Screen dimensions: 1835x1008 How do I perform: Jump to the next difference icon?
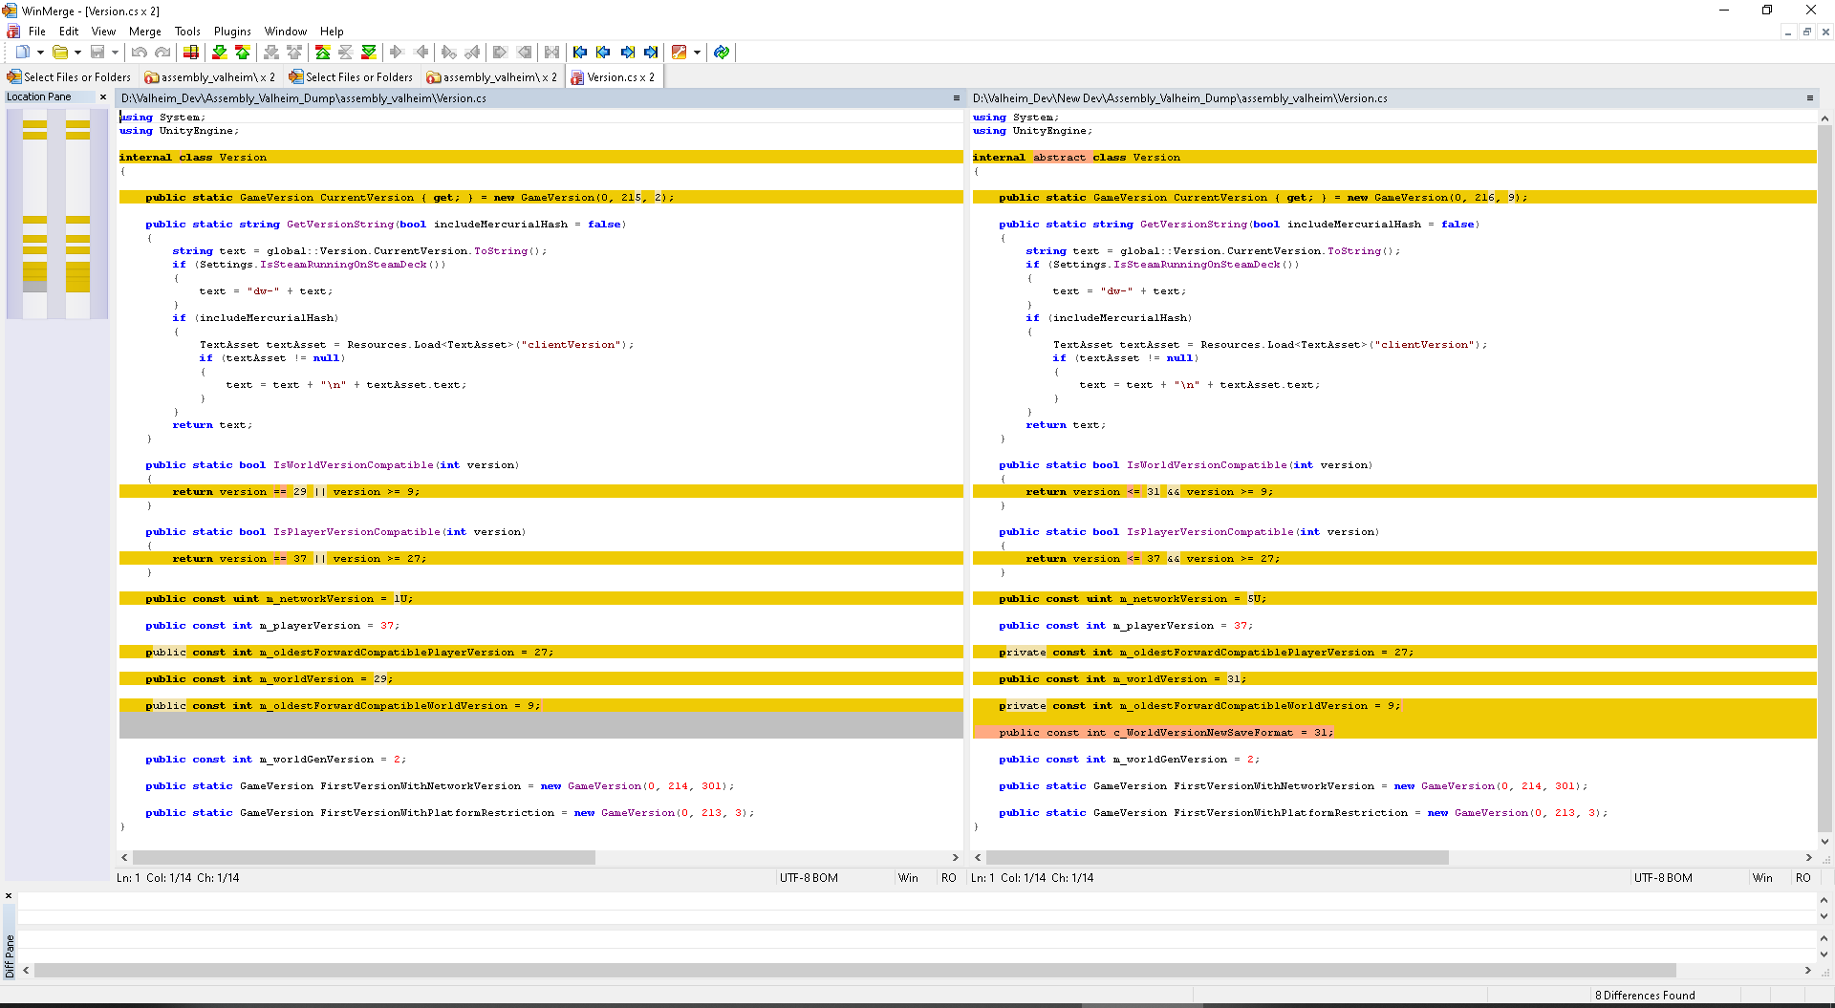click(220, 53)
